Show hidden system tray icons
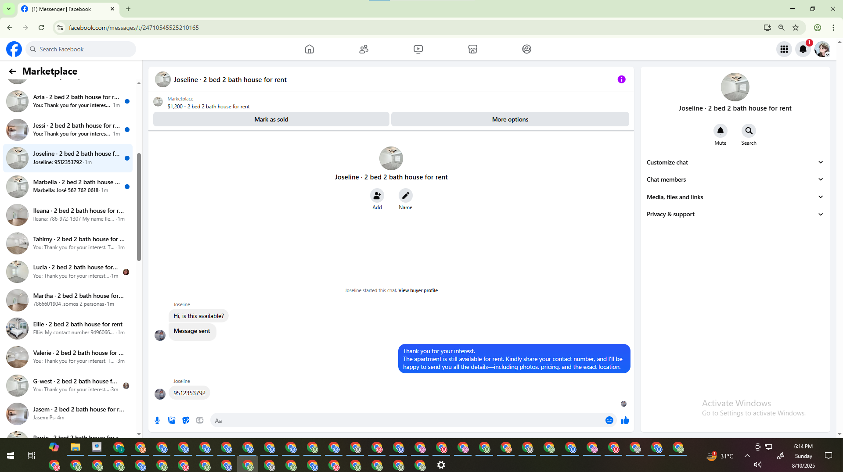Image resolution: width=843 pixels, height=472 pixels. tap(747, 456)
